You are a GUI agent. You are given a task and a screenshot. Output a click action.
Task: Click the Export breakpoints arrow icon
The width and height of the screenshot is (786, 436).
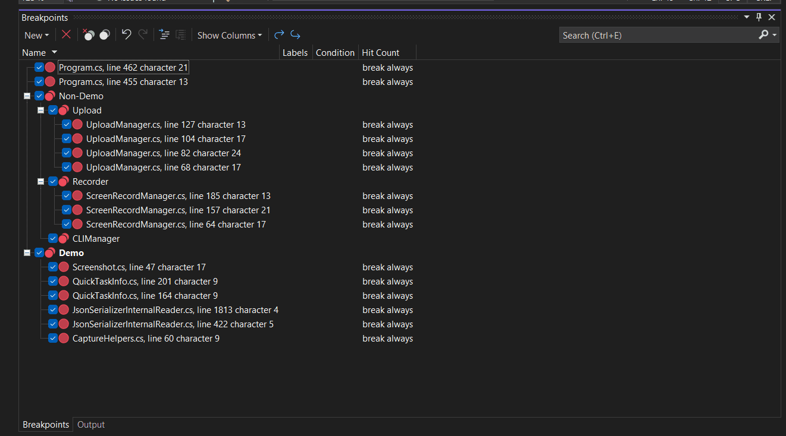coord(279,35)
